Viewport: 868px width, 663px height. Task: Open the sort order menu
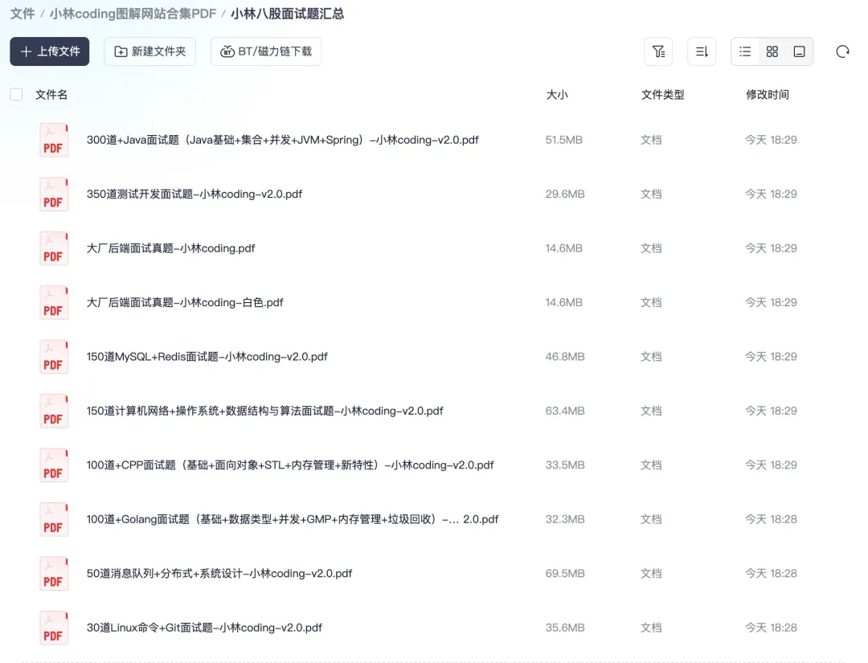(702, 51)
